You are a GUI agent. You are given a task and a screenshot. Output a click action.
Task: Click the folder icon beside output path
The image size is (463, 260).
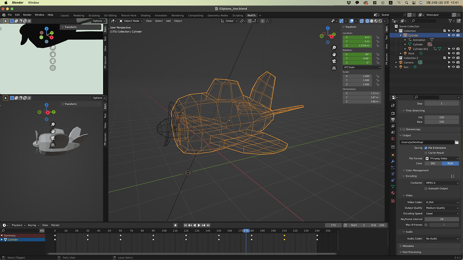[x=456, y=142]
